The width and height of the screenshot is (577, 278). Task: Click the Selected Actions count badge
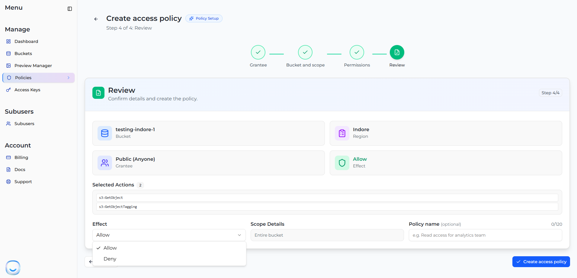(140, 185)
